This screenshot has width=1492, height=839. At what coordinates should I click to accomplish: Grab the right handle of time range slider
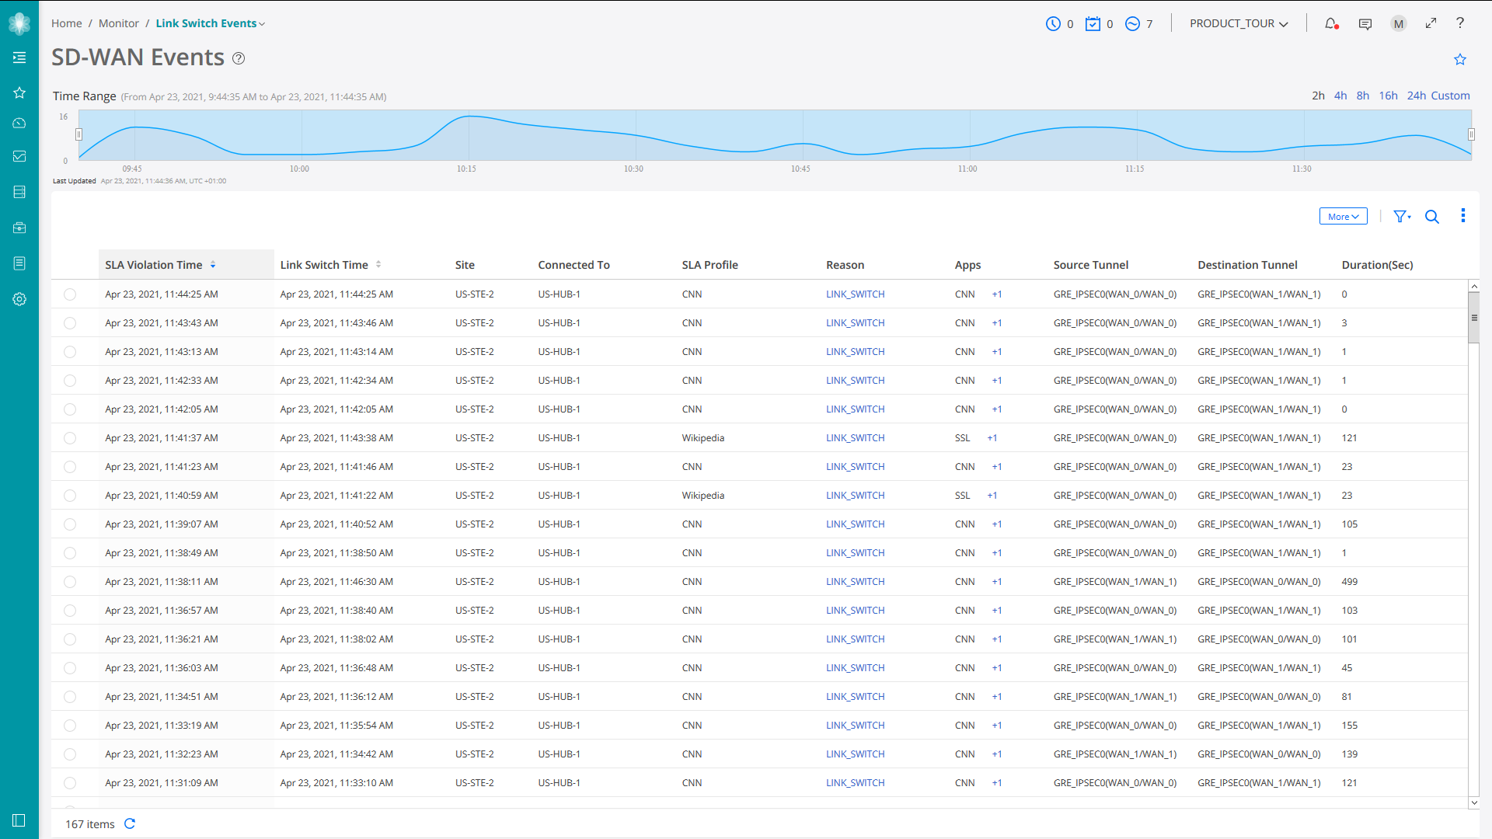1471,134
